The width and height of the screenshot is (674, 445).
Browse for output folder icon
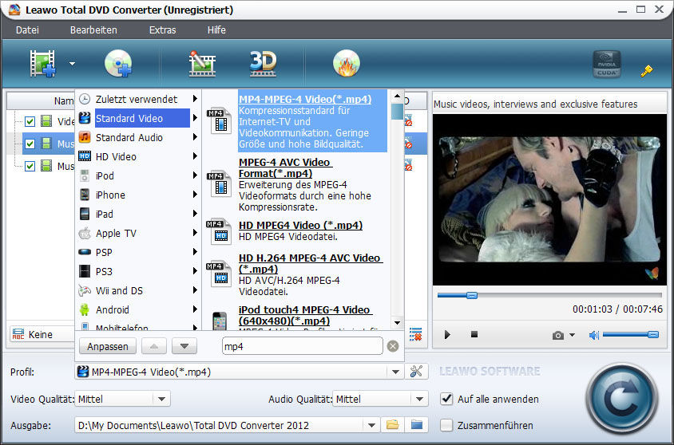(392, 425)
